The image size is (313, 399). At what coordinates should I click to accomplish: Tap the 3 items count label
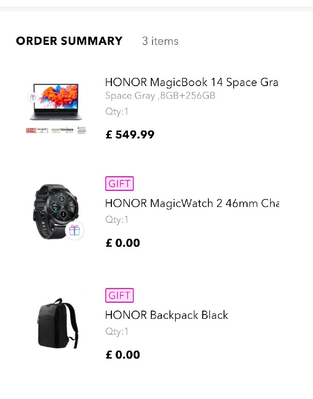click(160, 41)
